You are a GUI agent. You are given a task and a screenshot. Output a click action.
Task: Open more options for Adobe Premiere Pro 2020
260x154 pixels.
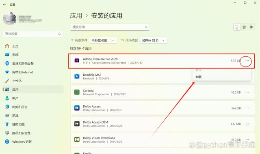pos(247,61)
